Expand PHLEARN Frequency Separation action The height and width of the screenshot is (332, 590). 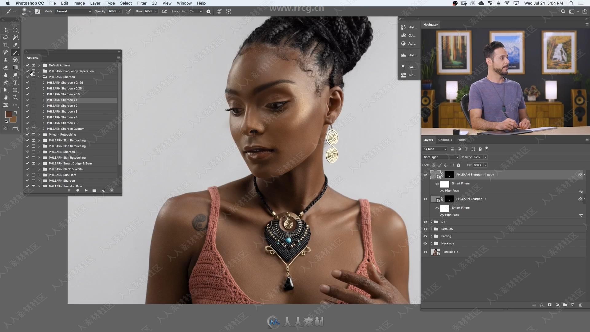[x=39, y=71]
